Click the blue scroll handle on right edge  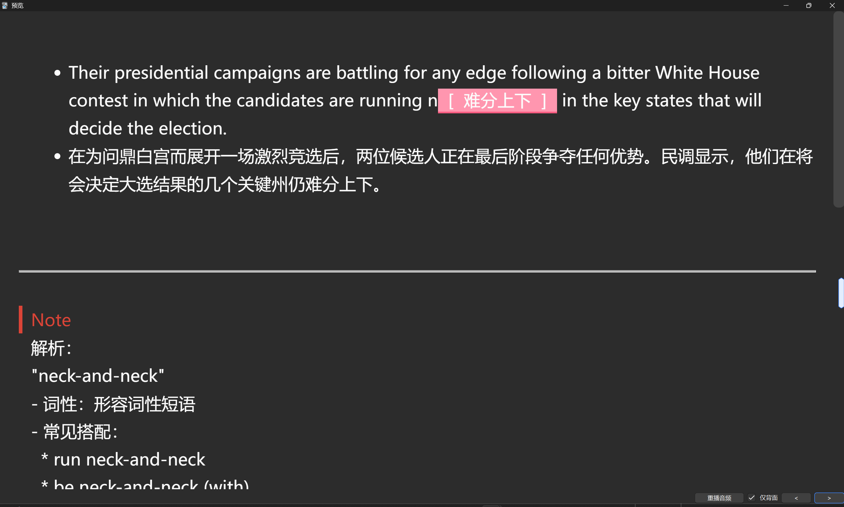(x=841, y=293)
